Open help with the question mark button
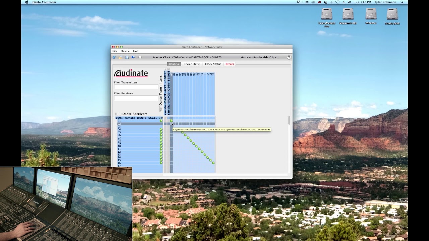This screenshot has height=241, width=429. (289, 57)
